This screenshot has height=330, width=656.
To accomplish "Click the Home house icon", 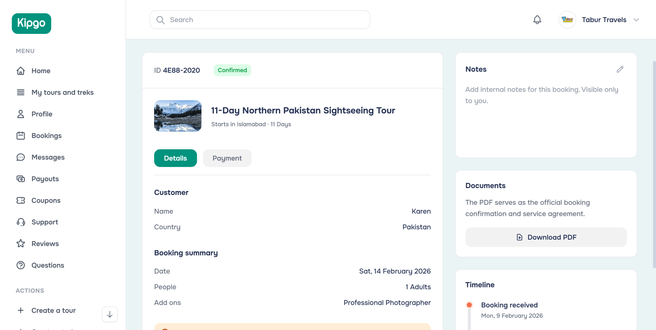I will 21,71.
